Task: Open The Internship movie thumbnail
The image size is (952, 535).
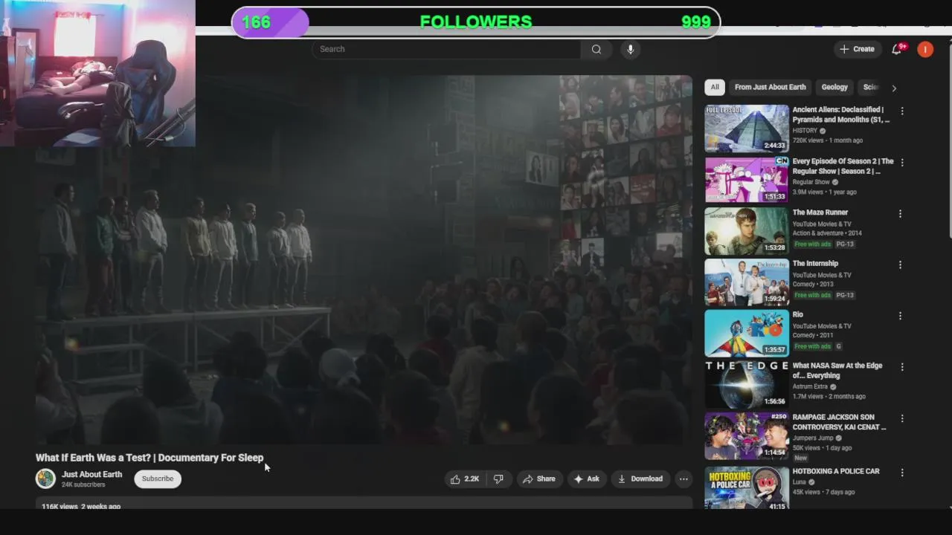Action: [x=747, y=282]
